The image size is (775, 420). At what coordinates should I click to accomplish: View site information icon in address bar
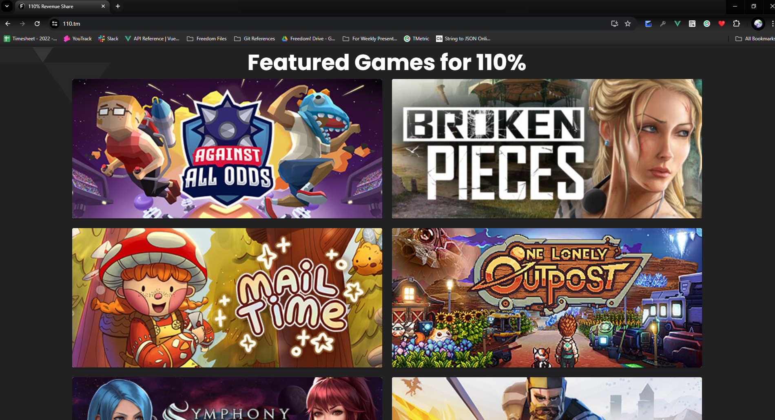click(55, 24)
